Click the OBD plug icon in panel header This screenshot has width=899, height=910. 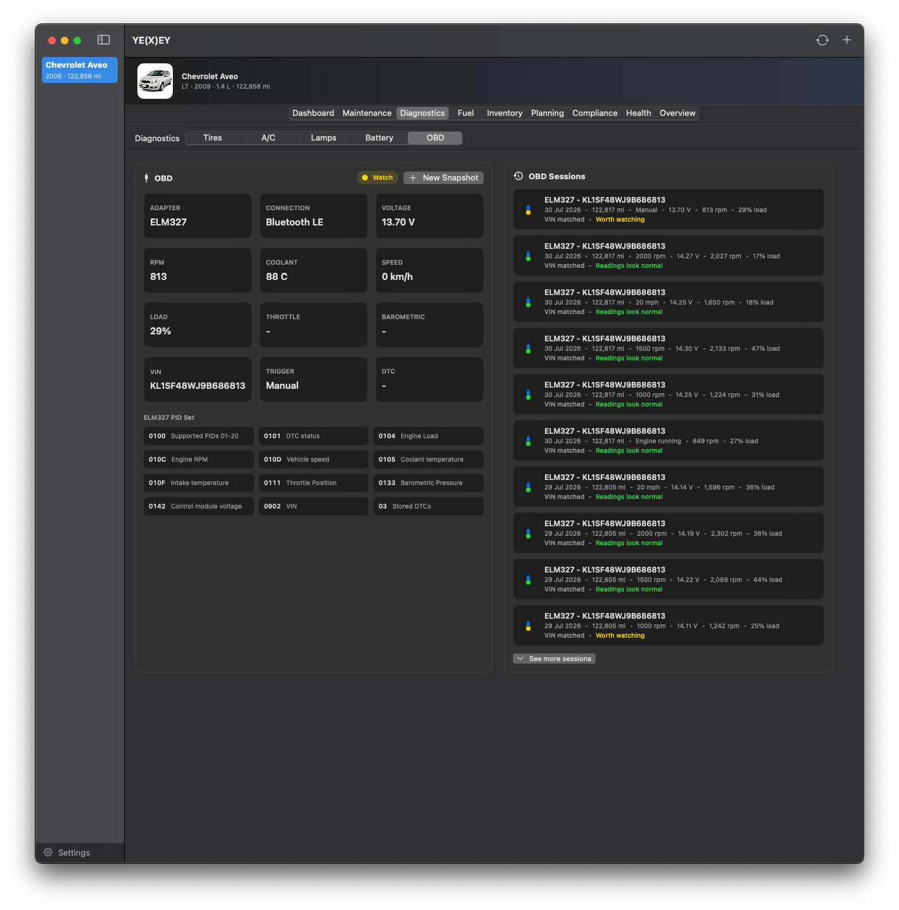click(x=146, y=178)
